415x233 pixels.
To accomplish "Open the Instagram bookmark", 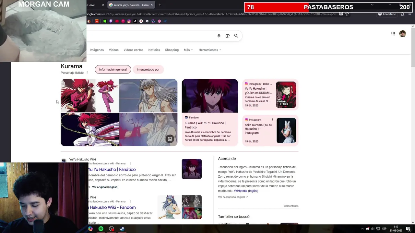I will 129,21.
